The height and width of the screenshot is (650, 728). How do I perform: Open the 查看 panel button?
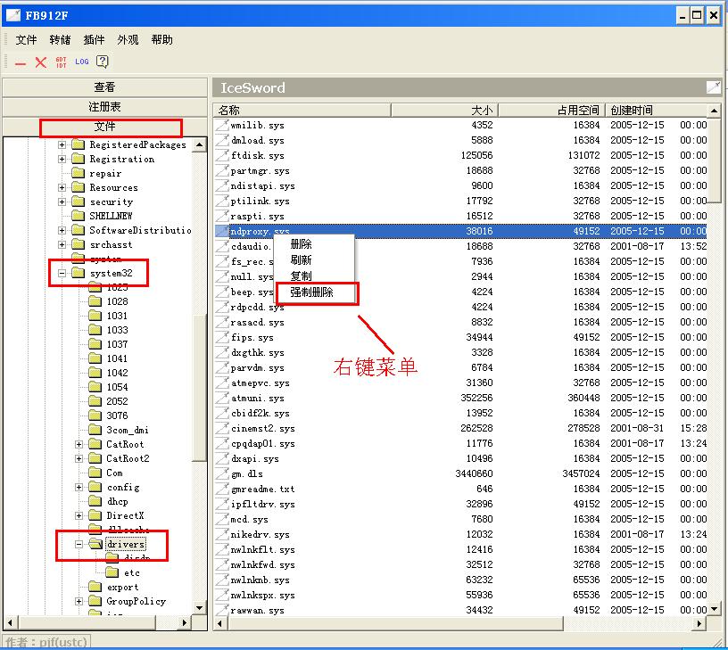(x=104, y=87)
